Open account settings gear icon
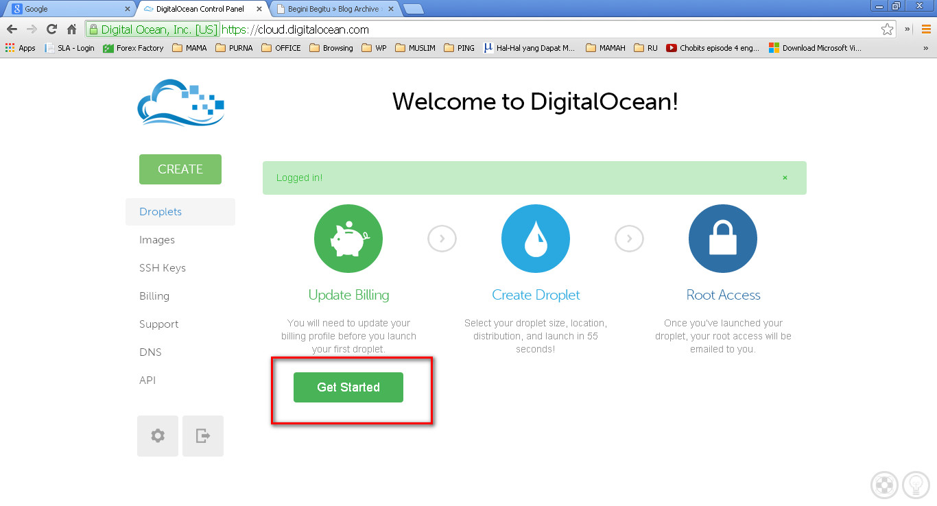Viewport: 937px width, 506px height. (158, 436)
